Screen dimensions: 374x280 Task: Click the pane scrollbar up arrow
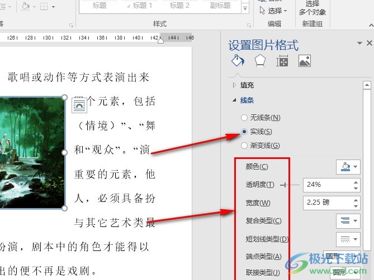[x=367, y=85]
